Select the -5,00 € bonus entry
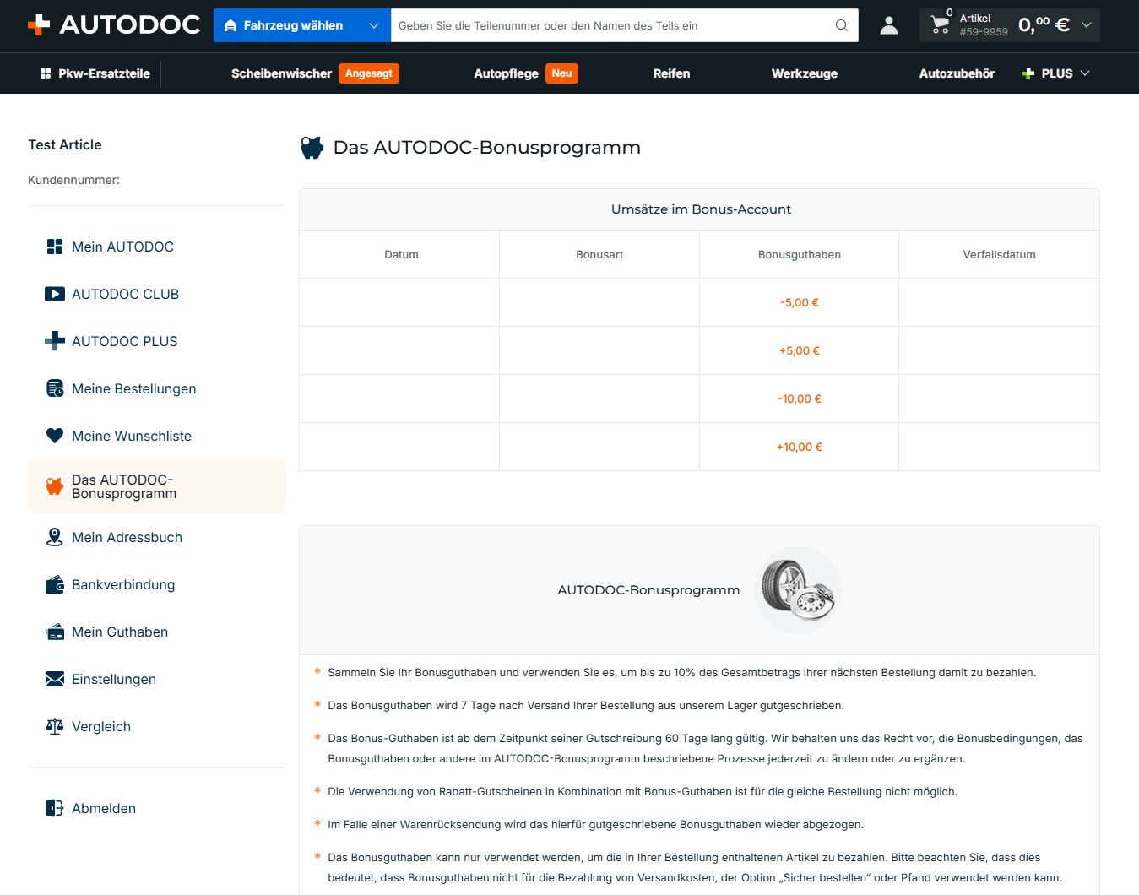 tap(800, 302)
